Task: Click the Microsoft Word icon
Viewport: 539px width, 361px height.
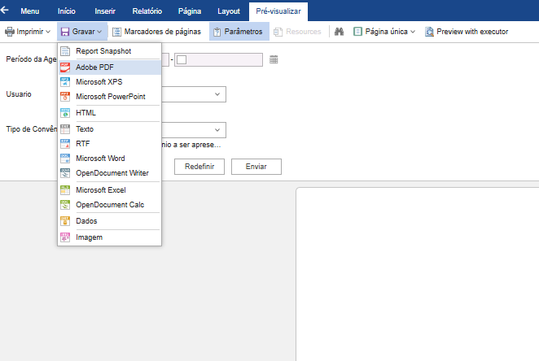Action: point(65,159)
